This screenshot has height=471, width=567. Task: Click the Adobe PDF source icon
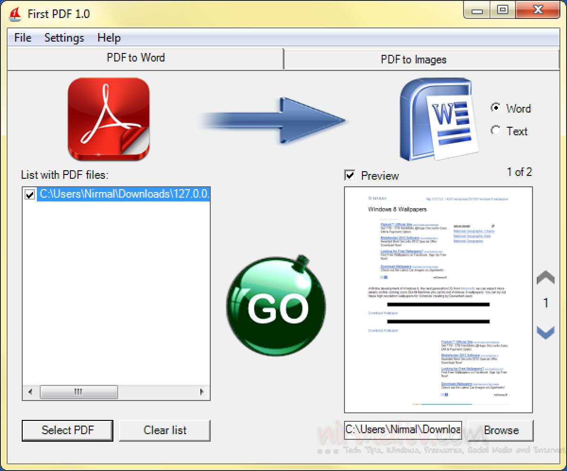(110, 118)
